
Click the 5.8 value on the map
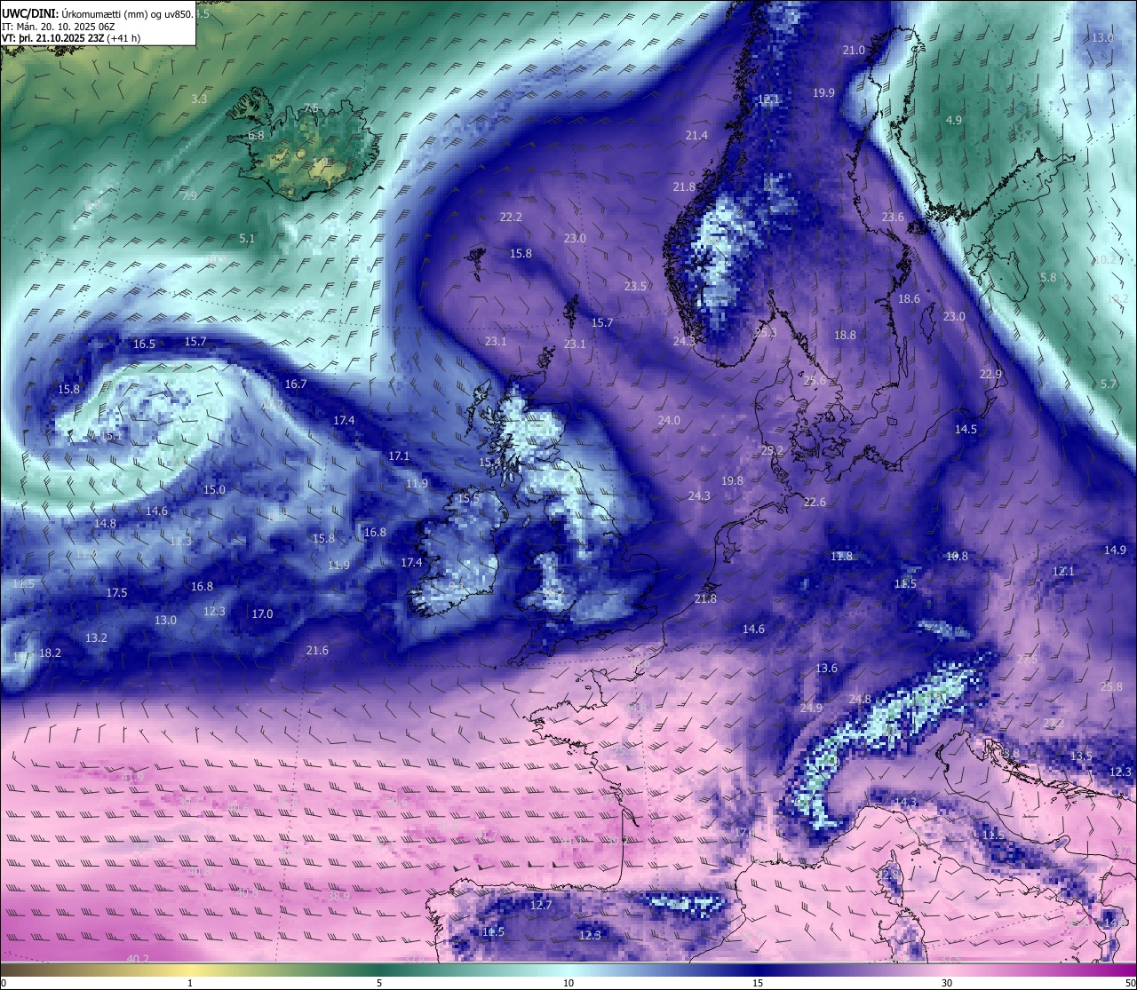coord(1048,277)
